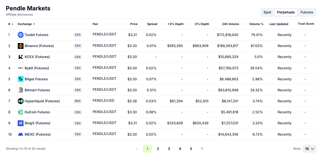Viewport: 322px width, 164px height.
Task: Click the KuCoin Futures logo icon
Action: click(x=20, y=112)
